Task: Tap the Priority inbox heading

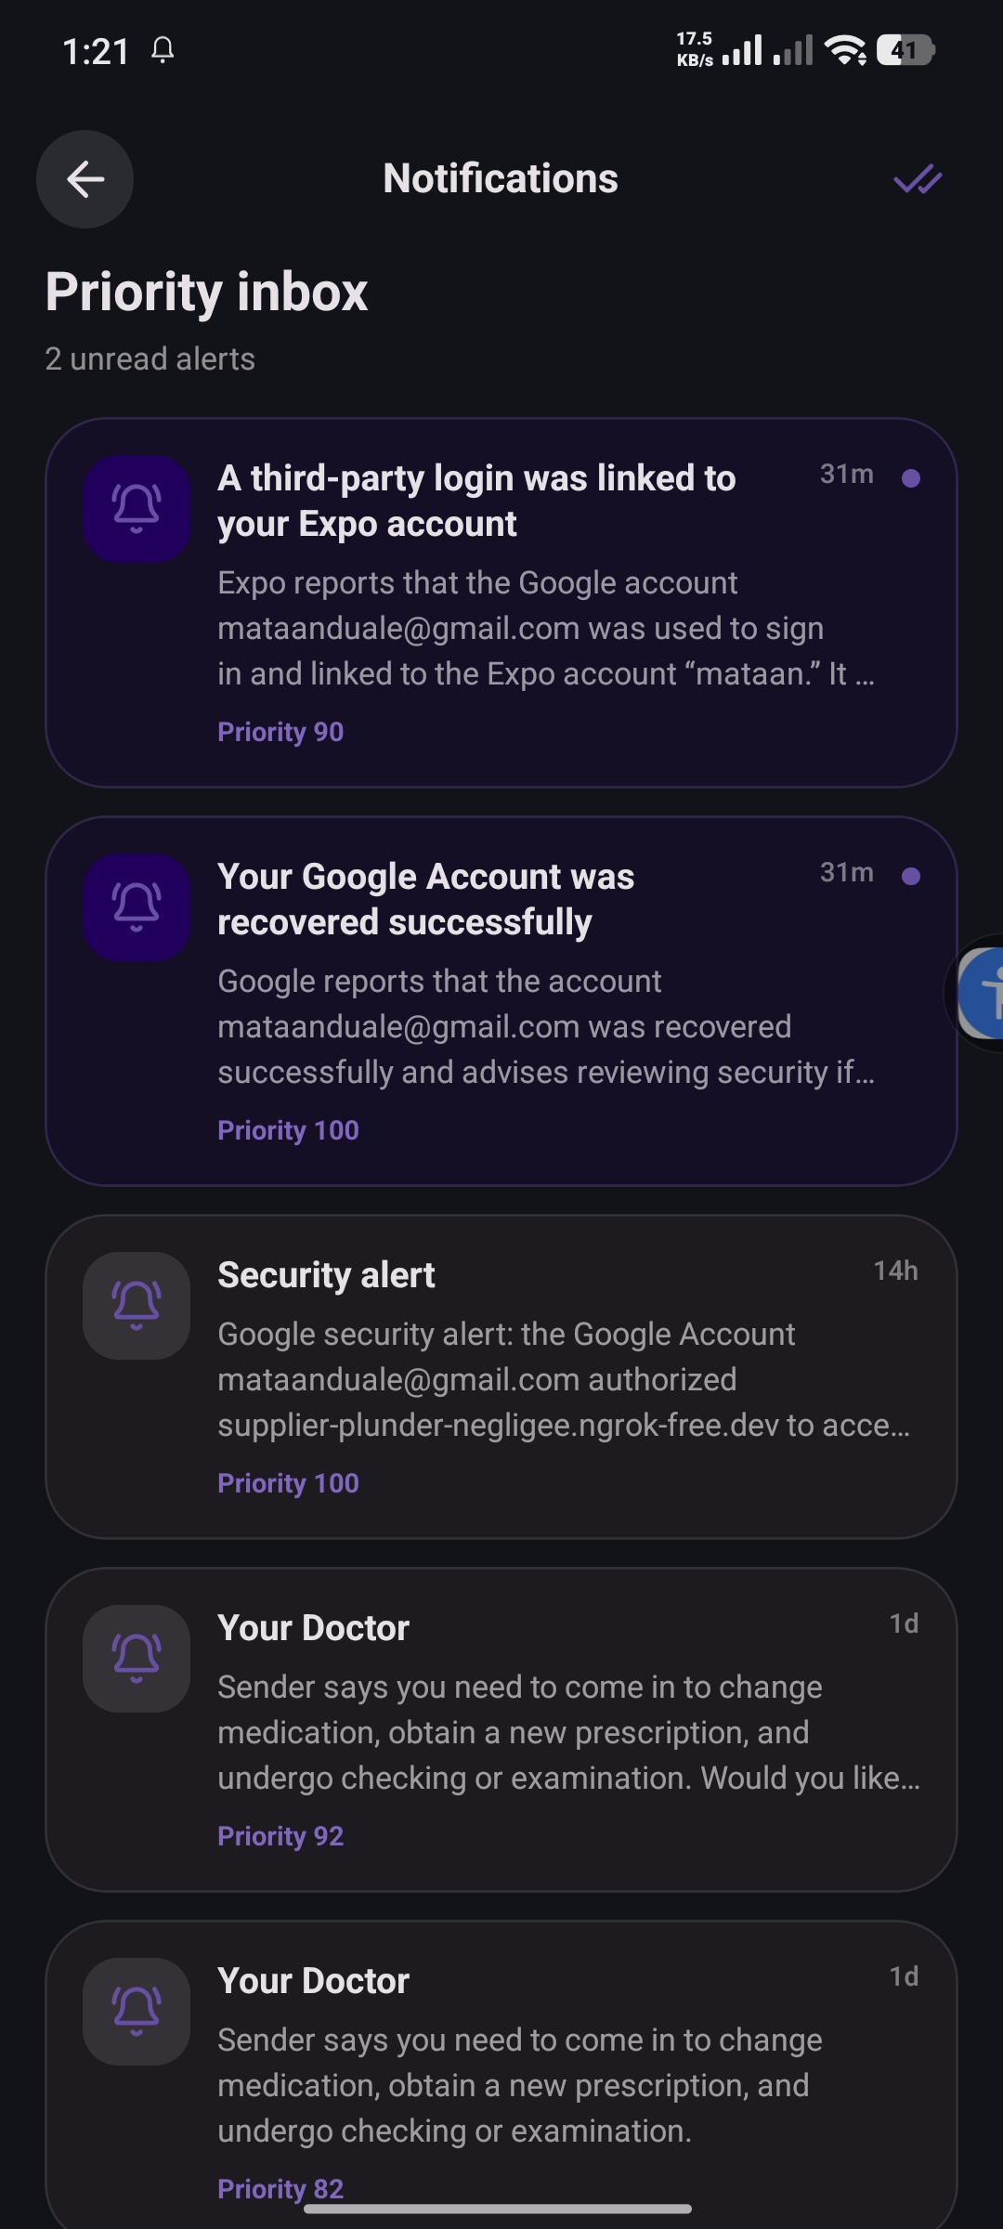Action: [206, 292]
